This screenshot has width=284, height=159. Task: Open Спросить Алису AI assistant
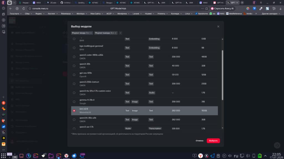point(222,9)
